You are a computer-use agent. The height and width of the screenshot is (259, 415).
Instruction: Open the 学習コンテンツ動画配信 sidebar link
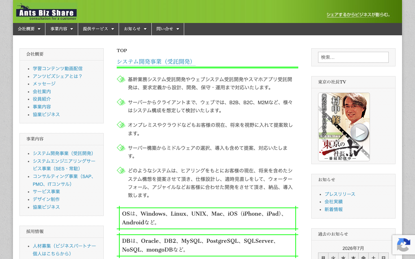pos(57,69)
